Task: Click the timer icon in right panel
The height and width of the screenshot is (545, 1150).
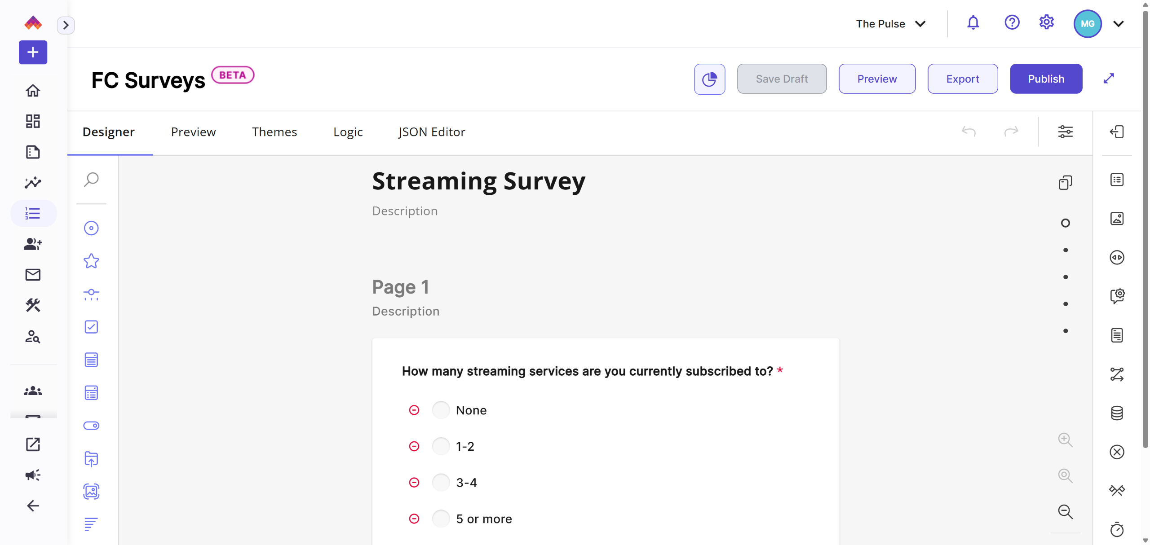Action: pyautogui.click(x=1117, y=529)
